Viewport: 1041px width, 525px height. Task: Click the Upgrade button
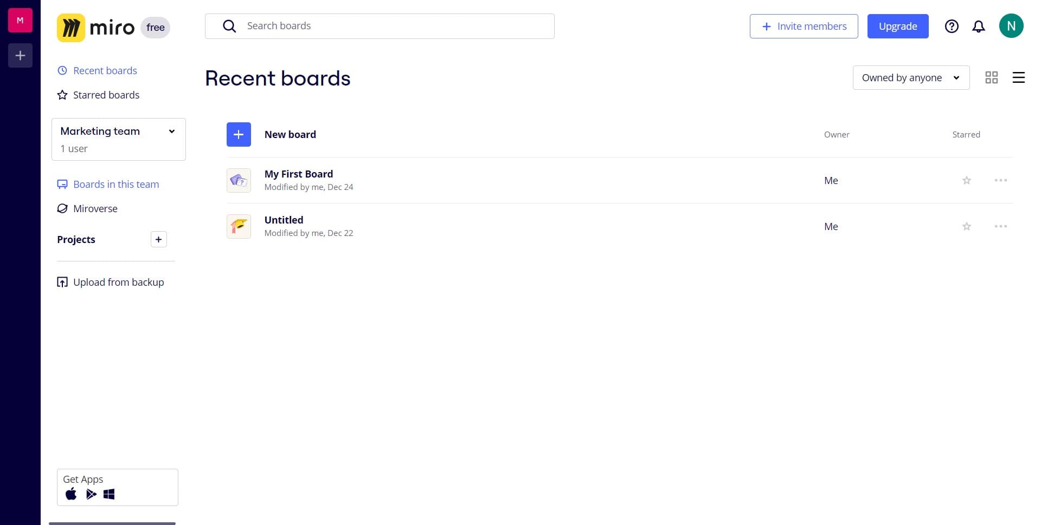(897, 26)
